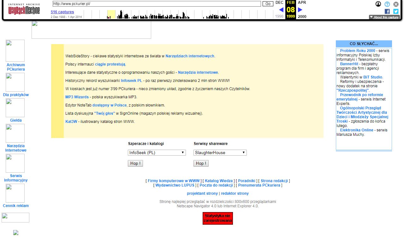404x242 pixels.
Task: Expand About this capture panel
Action: [384, 17]
